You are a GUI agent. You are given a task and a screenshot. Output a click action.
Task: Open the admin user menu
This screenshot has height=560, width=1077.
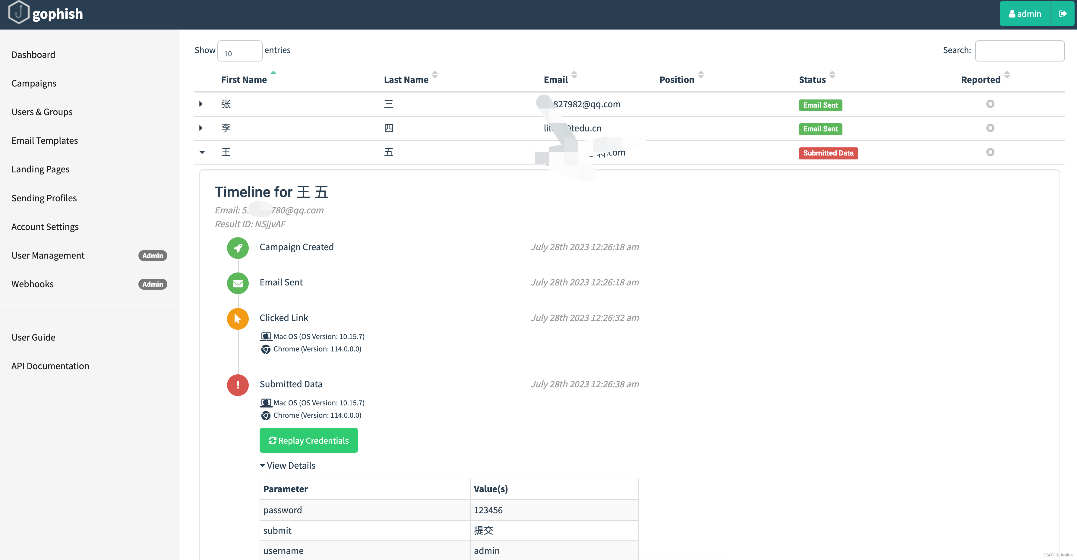[1025, 14]
